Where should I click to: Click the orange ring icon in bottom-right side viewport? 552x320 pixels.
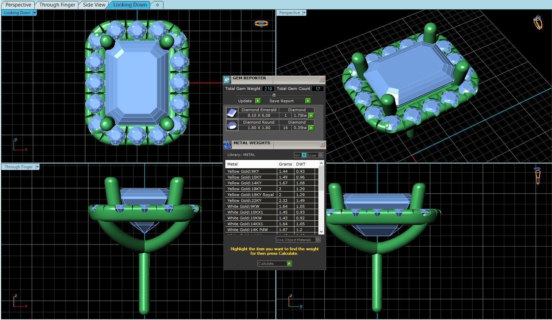coord(538,175)
